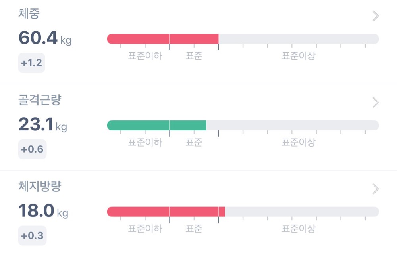Tap the +0.6 muscle change badge
Image resolution: width=397 pixels, height=256 pixels.
[32, 149]
